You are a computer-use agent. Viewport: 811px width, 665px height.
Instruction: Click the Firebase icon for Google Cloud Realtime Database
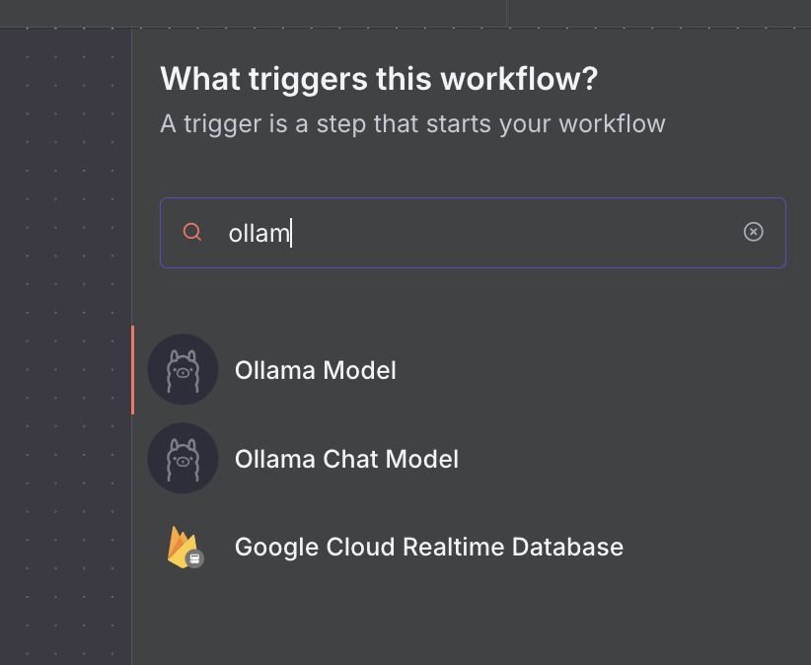183,547
